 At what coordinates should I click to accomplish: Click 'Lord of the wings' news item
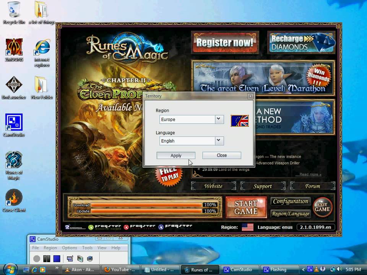coord(226,169)
